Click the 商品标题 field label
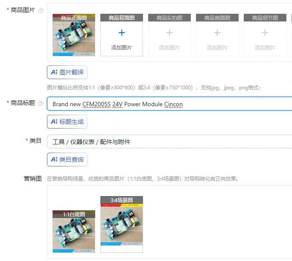The height and width of the screenshot is (261, 292). (x=23, y=103)
